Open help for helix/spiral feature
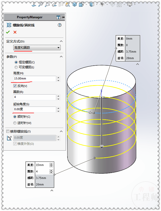This screenshot has width=161, height=211. pos(59,25)
